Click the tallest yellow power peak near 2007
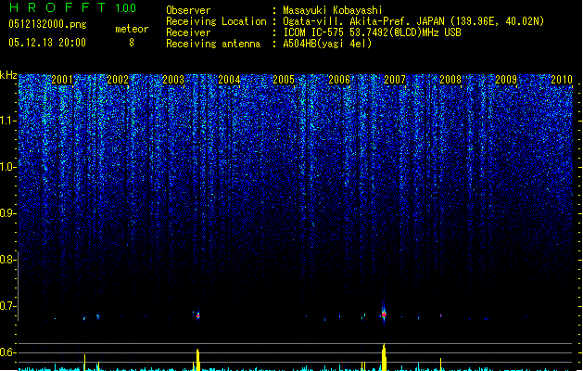Screen dimensions: 583x371 tap(384, 357)
